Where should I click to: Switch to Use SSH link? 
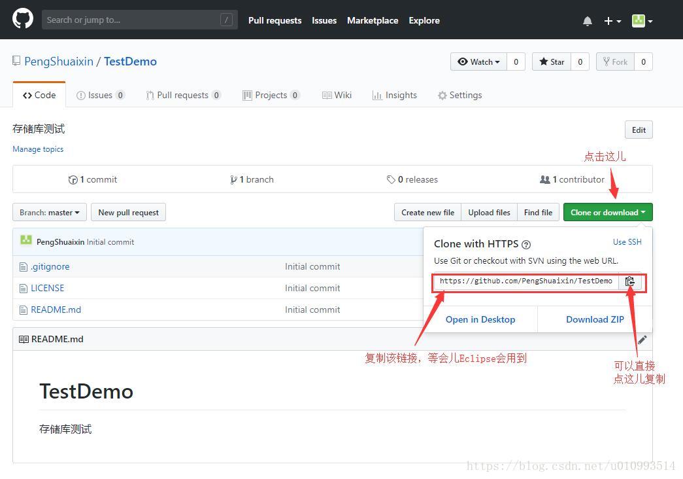[627, 241]
